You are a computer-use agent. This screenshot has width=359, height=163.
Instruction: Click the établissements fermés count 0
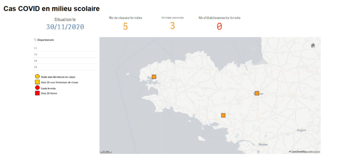pyautogui.click(x=219, y=27)
